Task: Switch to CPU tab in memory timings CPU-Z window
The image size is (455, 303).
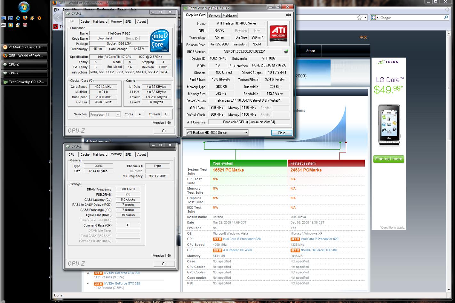Action: [x=71, y=154]
